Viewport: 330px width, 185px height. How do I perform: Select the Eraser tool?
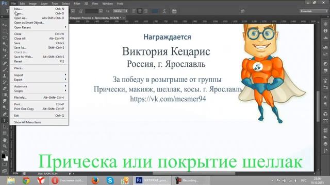click(x=5, y=88)
